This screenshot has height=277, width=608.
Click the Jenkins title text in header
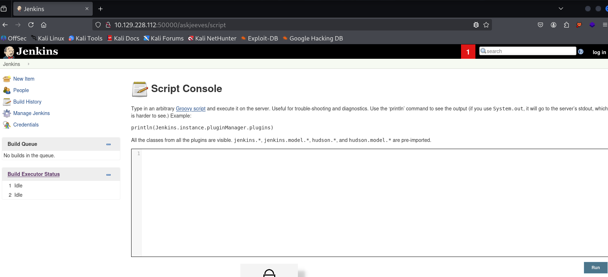click(37, 51)
